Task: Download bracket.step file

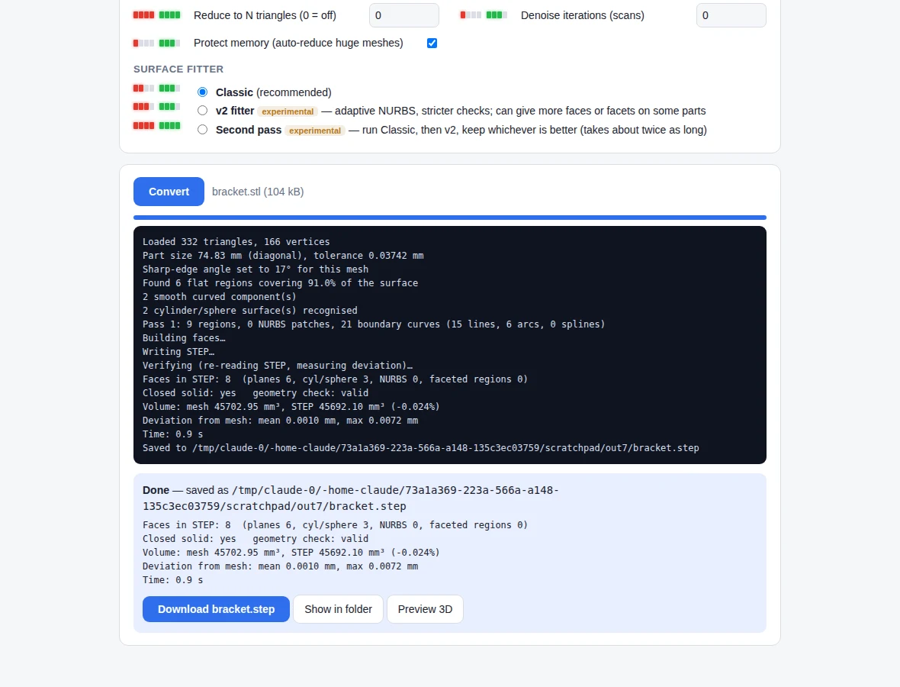Action: coord(216,609)
